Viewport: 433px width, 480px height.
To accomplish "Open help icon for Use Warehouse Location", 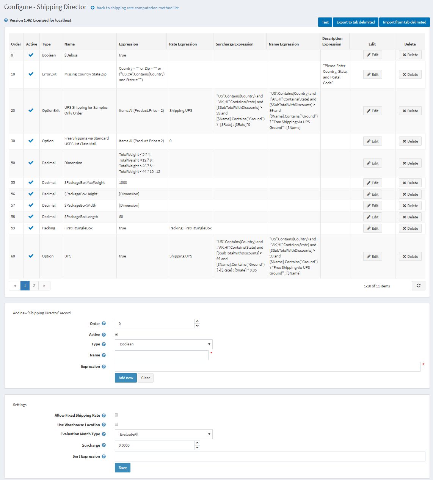I will click(104, 425).
